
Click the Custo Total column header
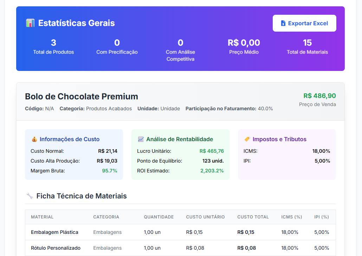point(253,217)
